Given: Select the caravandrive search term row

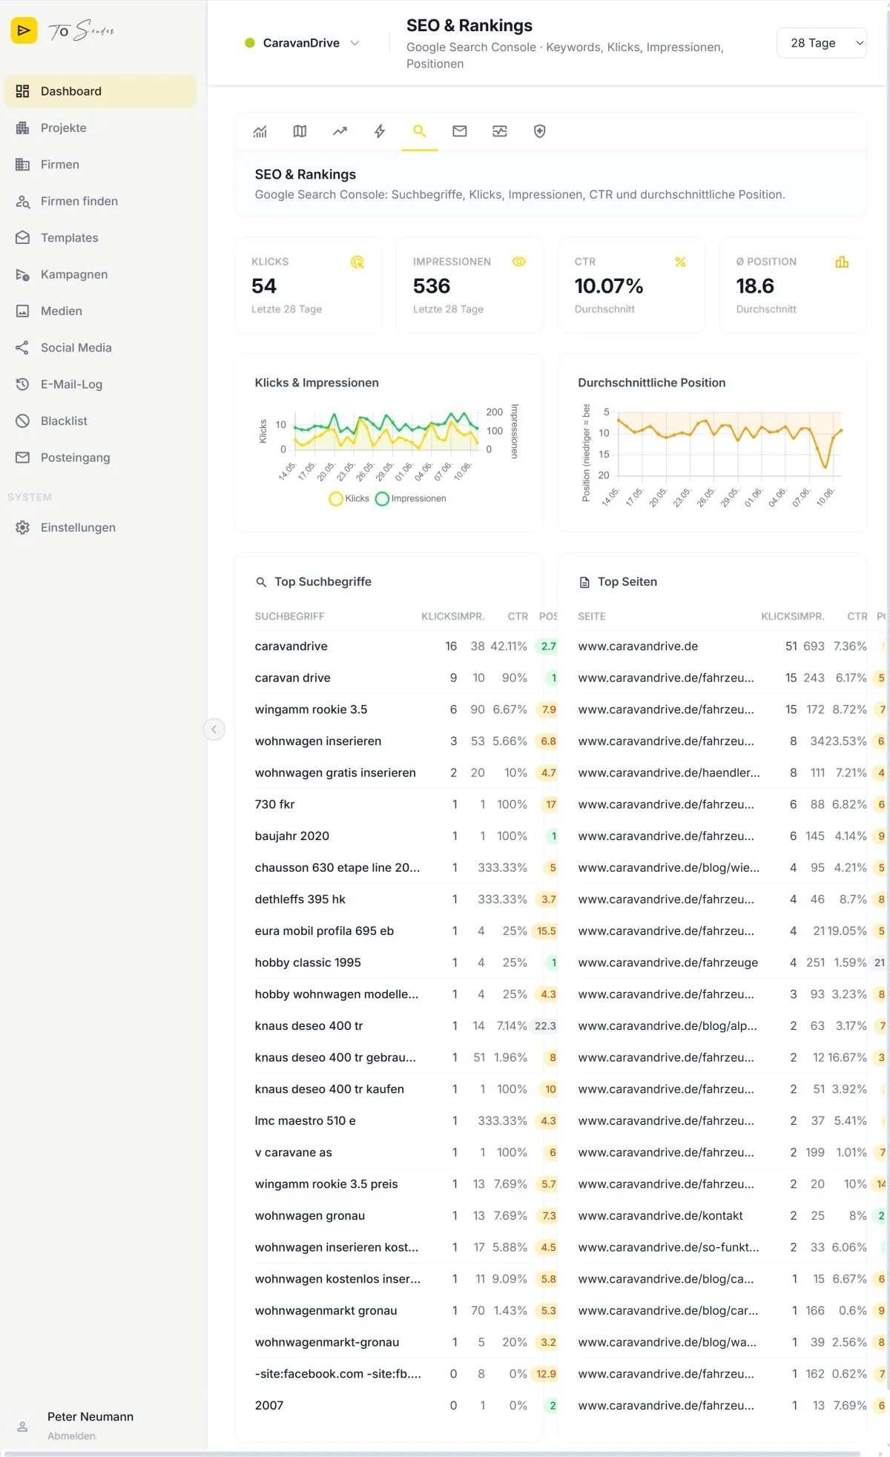Looking at the screenshot, I should [405, 647].
